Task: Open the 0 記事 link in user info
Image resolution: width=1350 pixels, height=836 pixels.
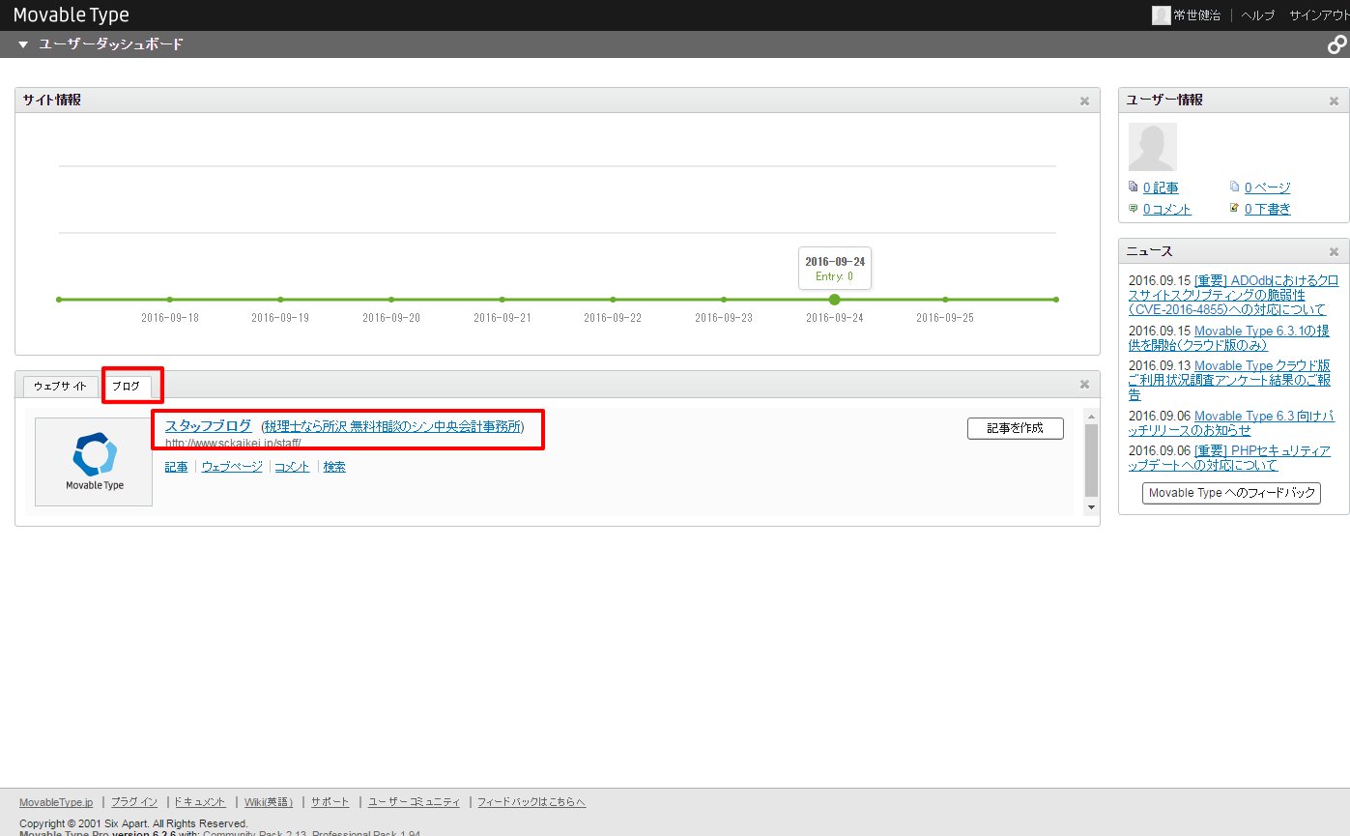Action: (1161, 187)
